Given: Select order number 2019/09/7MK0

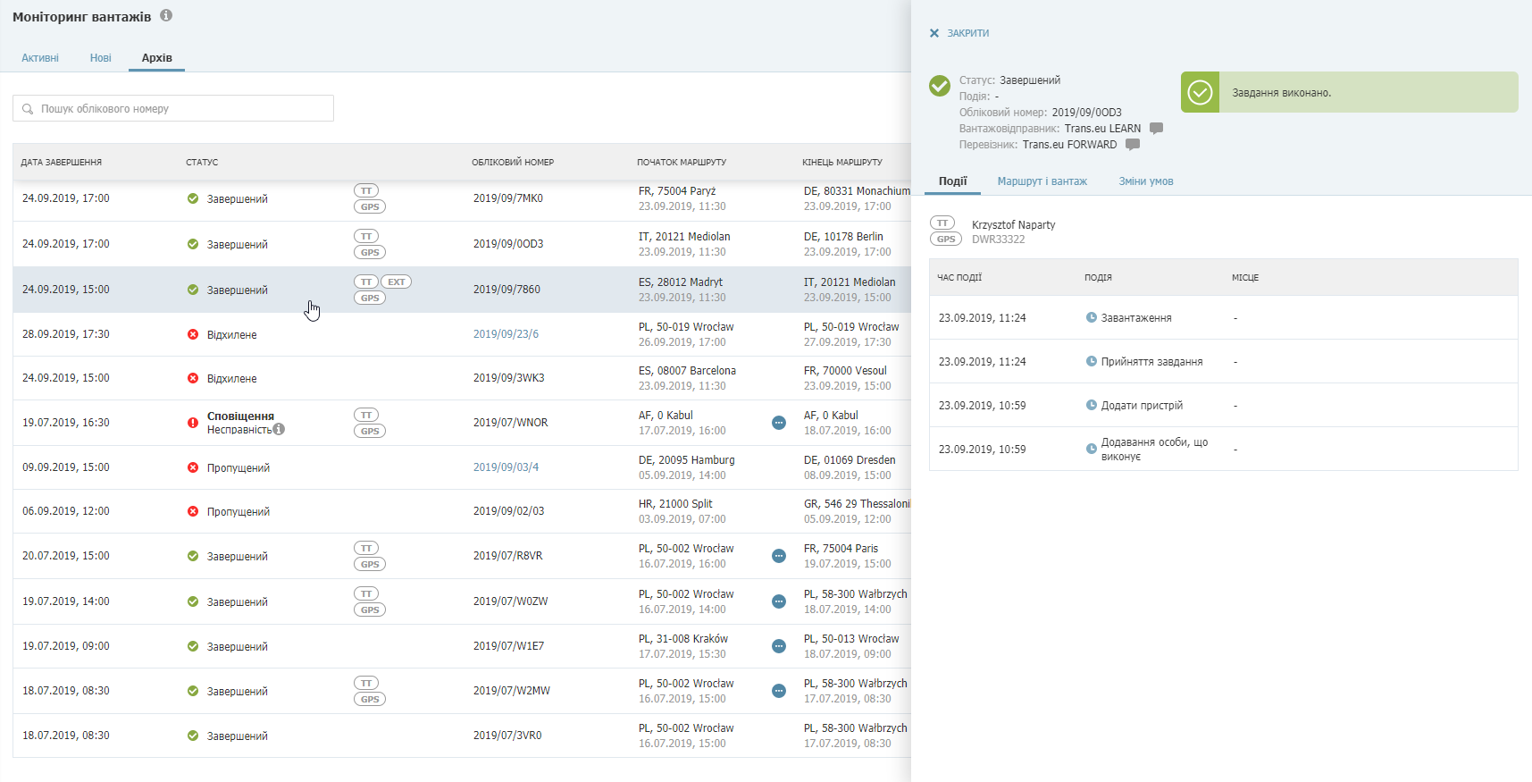Looking at the screenshot, I should (508, 198).
